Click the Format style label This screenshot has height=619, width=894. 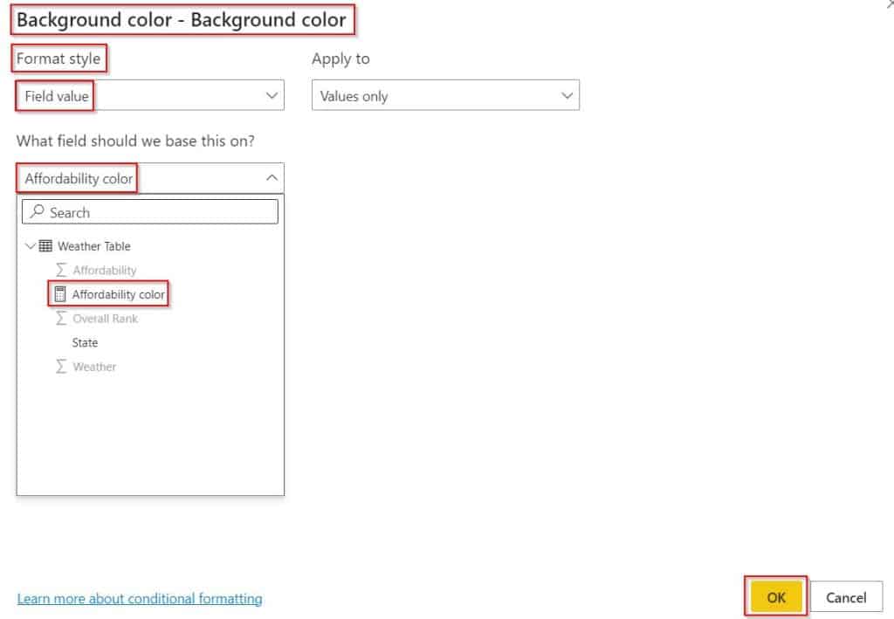coord(58,58)
